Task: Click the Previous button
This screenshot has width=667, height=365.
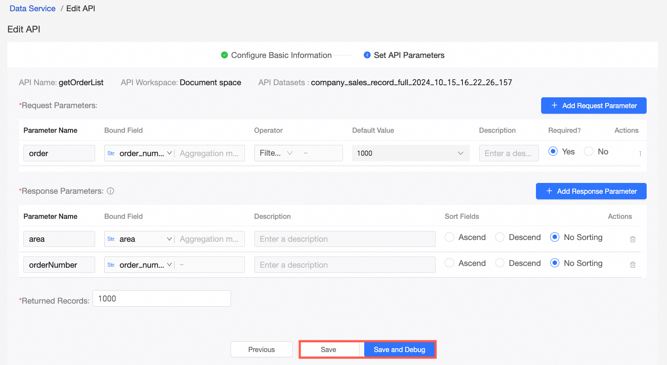Action: [x=261, y=349]
